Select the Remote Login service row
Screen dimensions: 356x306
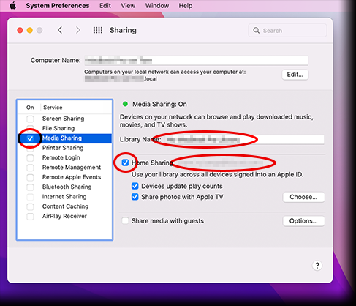click(x=64, y=157)
